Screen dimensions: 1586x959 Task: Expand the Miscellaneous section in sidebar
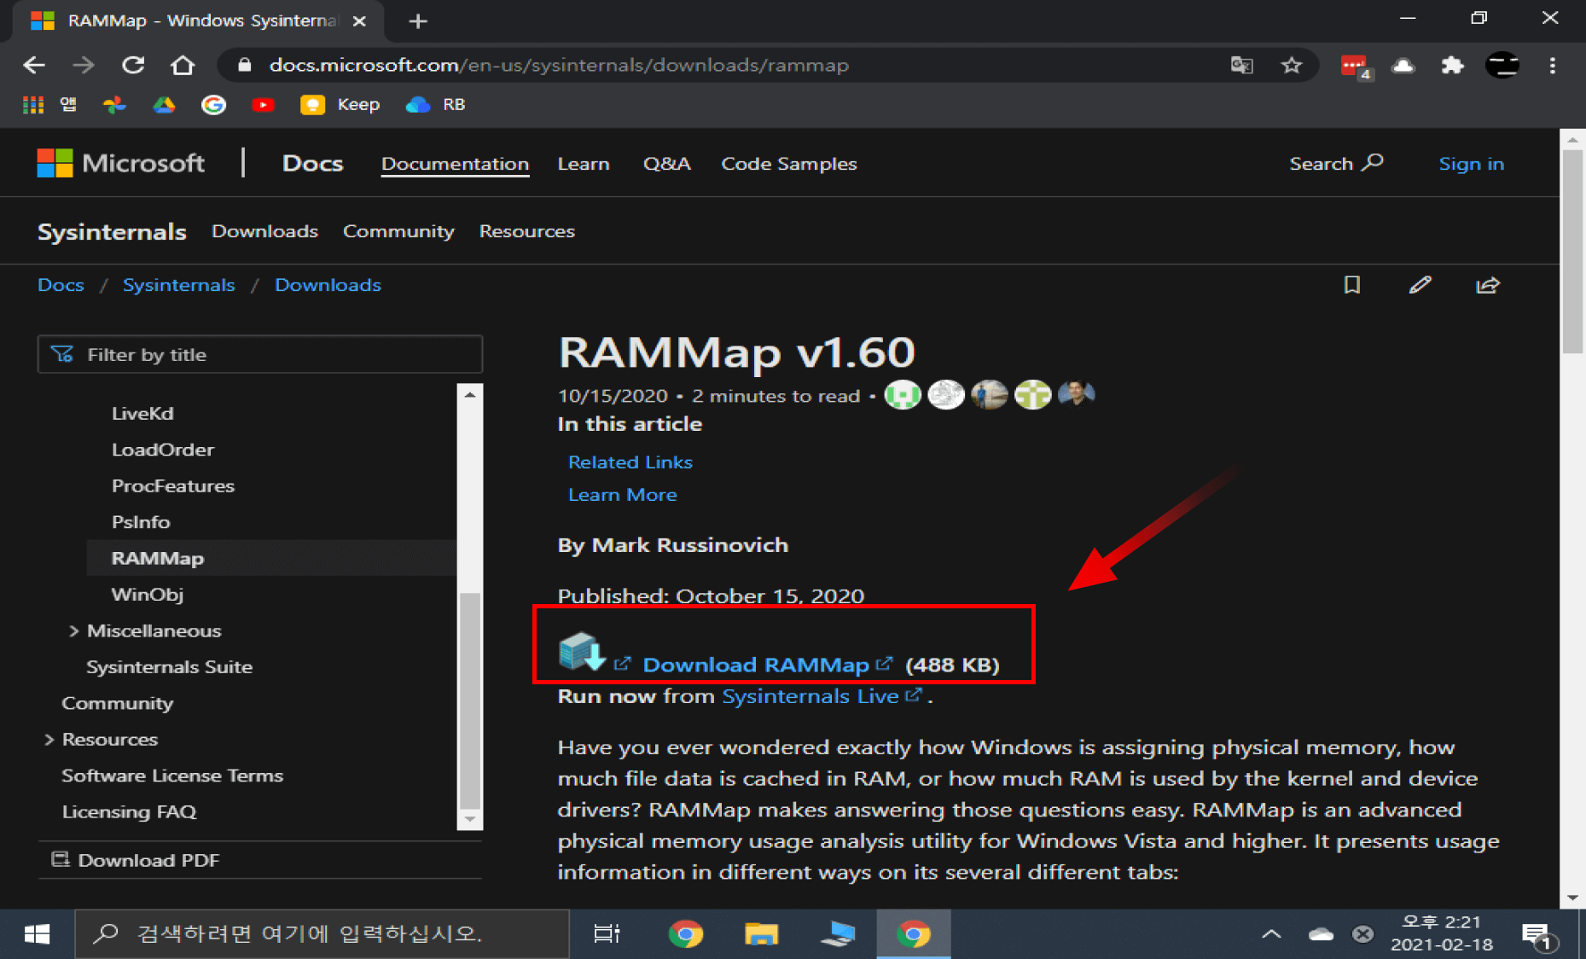tap(73, 631)
